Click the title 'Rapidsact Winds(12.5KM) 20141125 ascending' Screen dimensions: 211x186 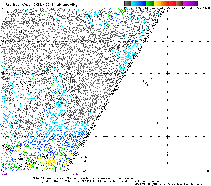click(x=42, y=5)
